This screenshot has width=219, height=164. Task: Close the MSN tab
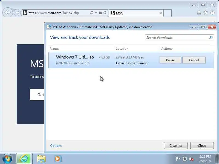click(161, 13)
